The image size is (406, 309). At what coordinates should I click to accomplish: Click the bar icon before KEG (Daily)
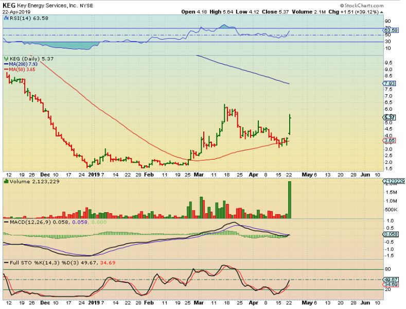[x=6, y=59]
